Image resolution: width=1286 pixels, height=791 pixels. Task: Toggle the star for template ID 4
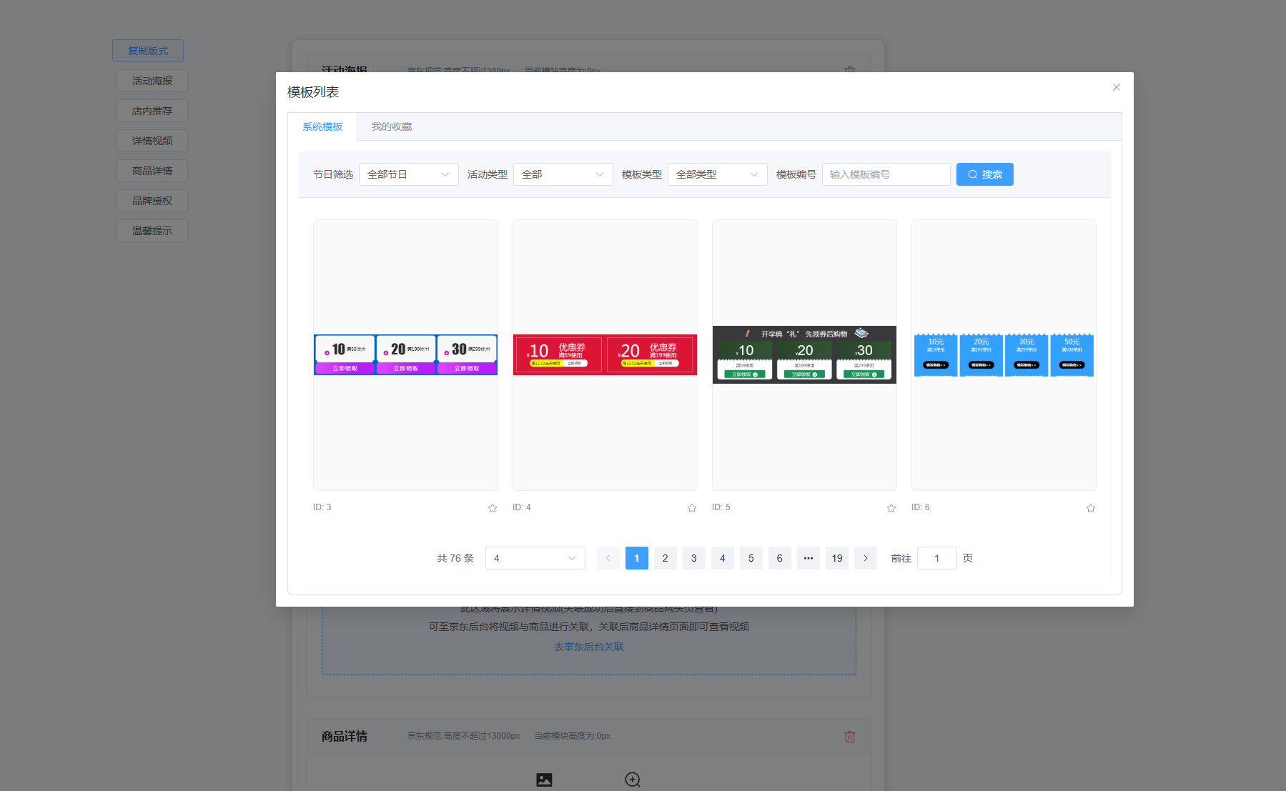[x=691, y=508]
